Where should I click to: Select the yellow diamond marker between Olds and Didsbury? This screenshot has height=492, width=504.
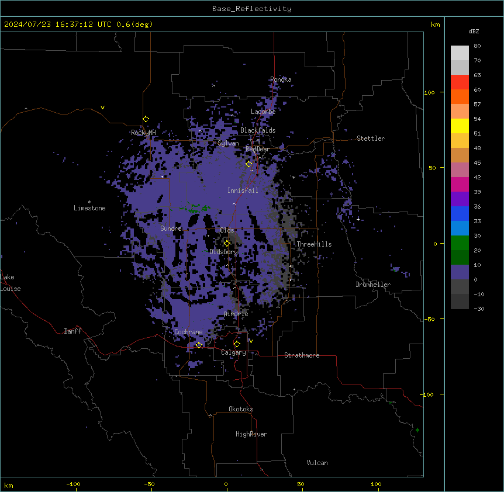[227, 244]
